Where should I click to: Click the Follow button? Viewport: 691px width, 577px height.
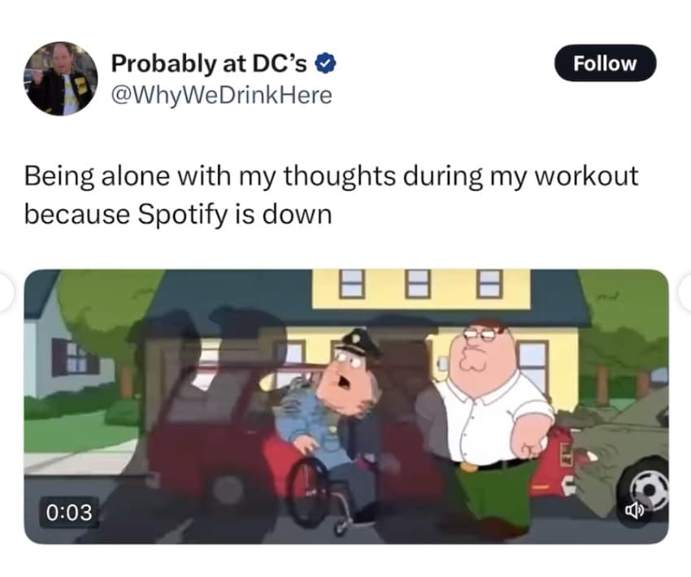[605, 63]
